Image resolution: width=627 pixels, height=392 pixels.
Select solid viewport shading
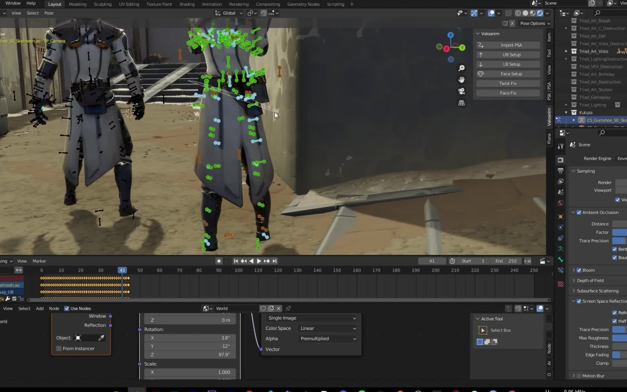(x=525, y=13)
